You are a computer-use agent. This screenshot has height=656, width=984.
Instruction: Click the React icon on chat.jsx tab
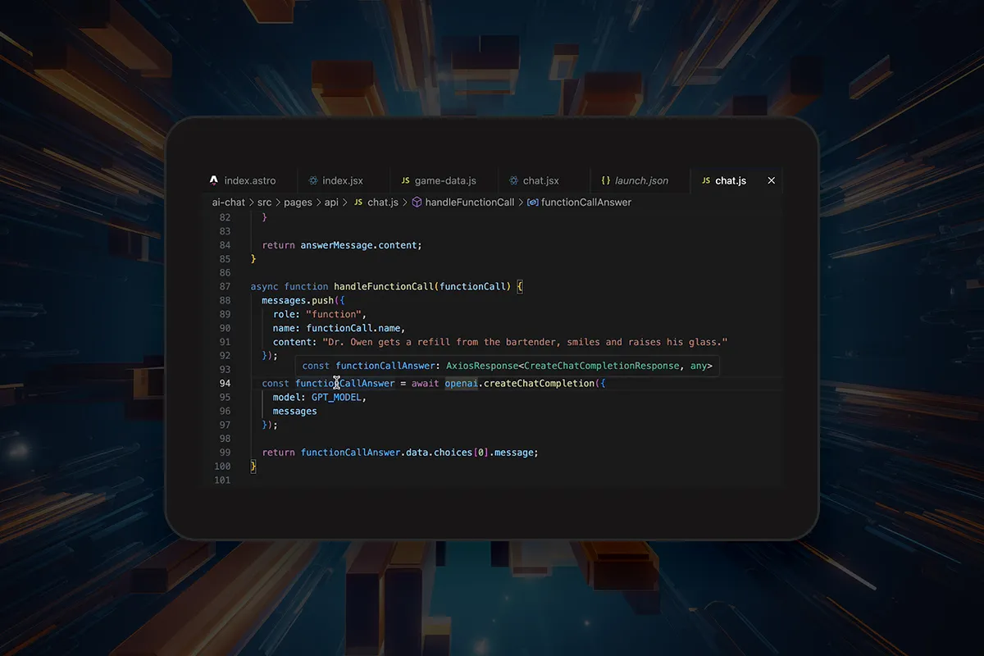pyautogui.click(x=513, y=180)
